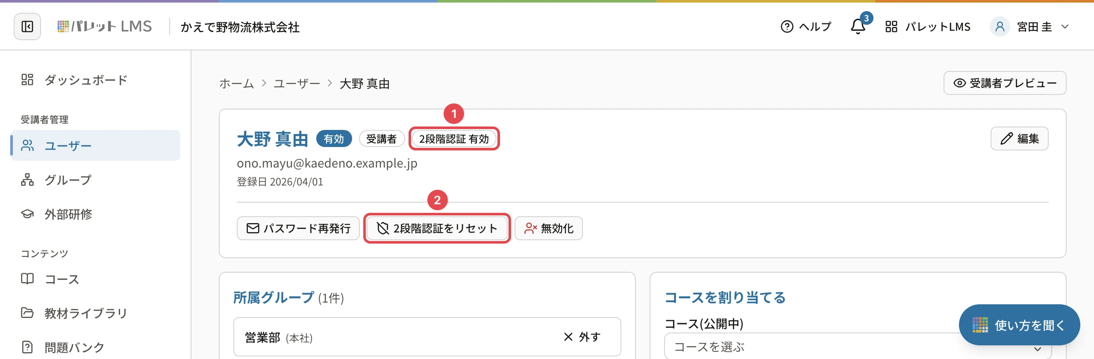
Task: Click the 編集 edit button
Action: (1019, 138)
